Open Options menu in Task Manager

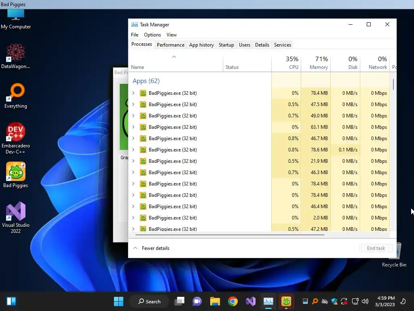(152, 35)
